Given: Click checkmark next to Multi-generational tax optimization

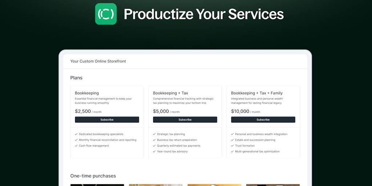Looking at the screenshot, I should (232, 151).
